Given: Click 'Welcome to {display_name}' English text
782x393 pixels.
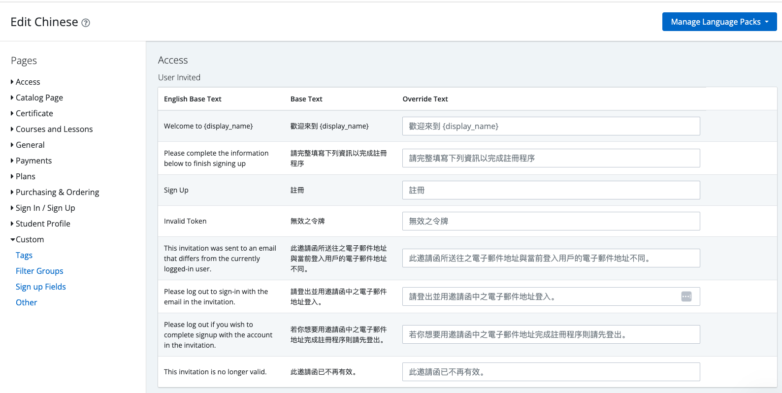Looking at the screenshot, I should [208, 126].
